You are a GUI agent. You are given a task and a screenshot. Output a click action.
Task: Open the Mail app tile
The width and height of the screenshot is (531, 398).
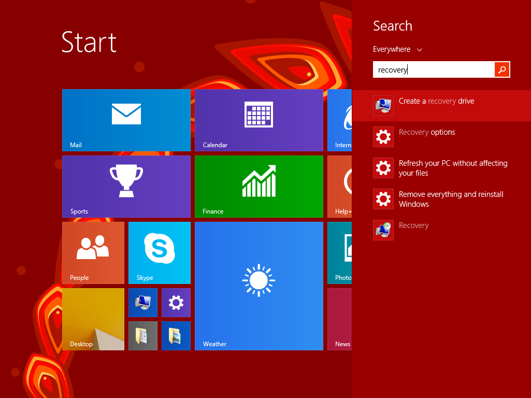pos(126,119)
